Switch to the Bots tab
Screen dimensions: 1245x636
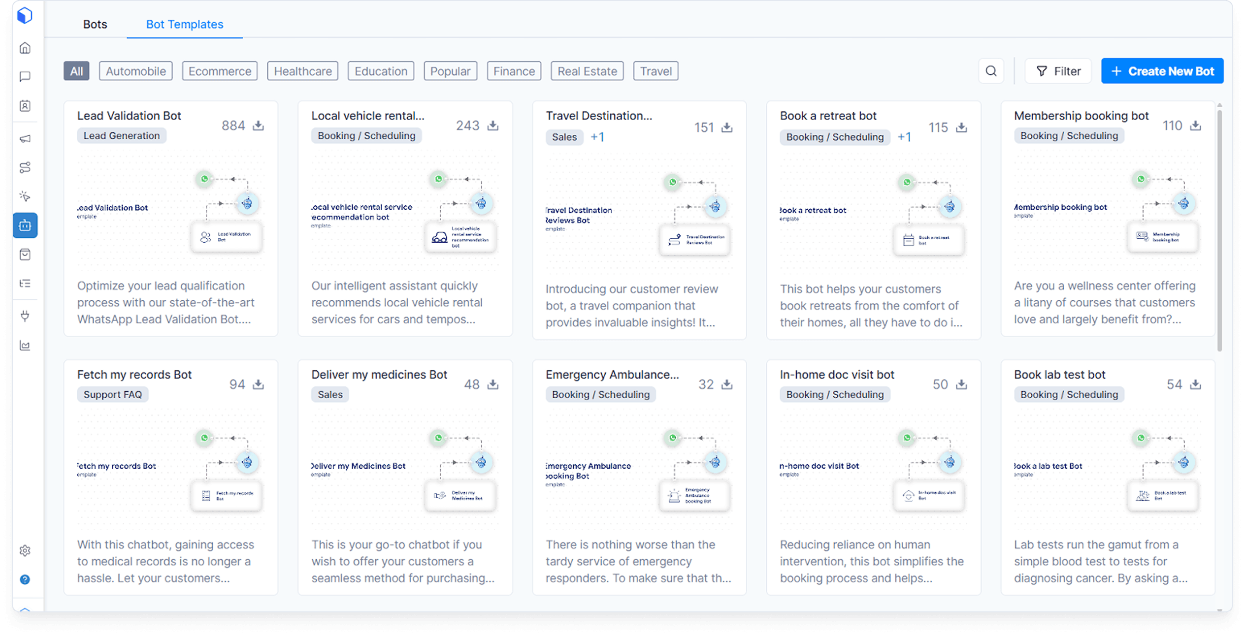(x=95, y=24)
